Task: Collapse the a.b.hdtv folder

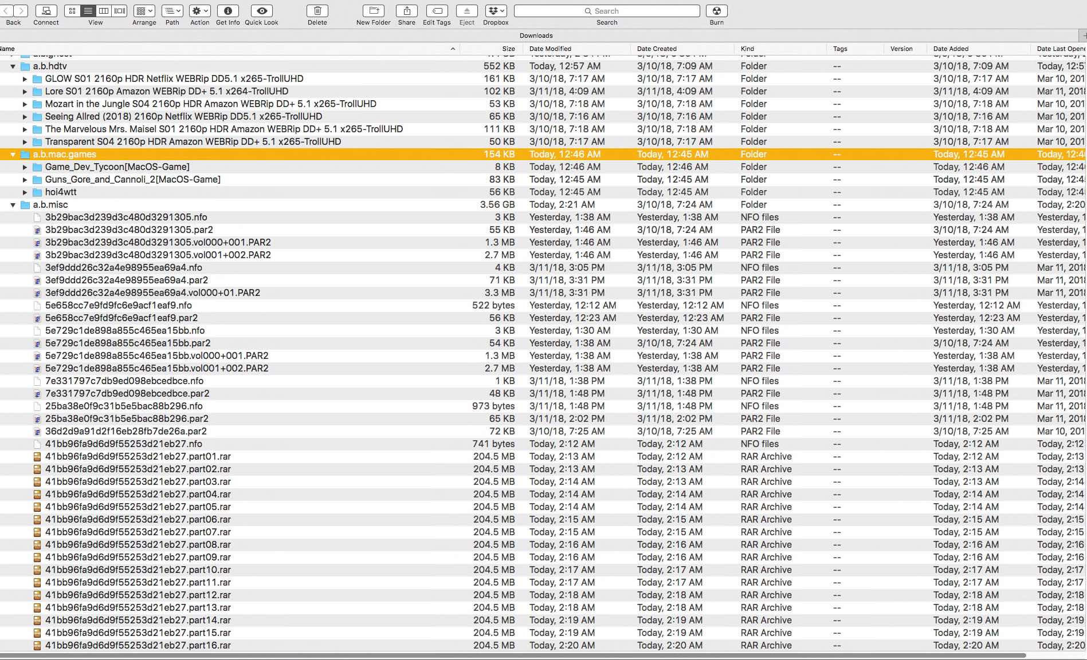Action: coord(13,66)
